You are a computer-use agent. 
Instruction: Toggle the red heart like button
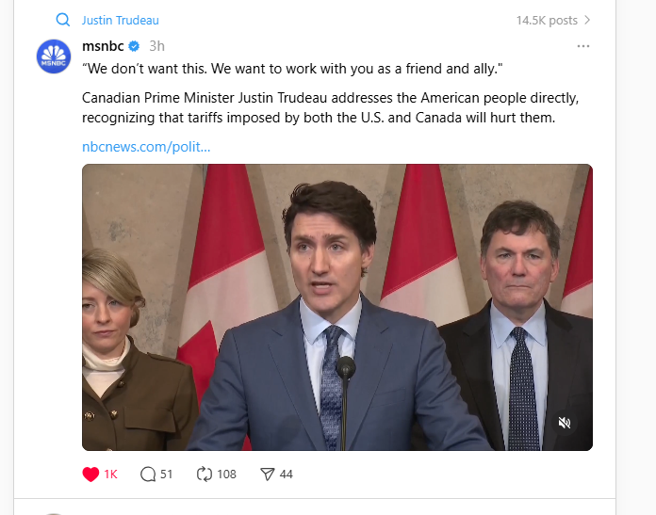(91, 474)
